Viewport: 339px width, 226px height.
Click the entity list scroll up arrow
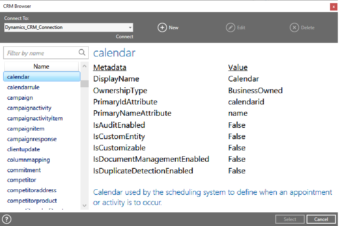[84, 66]
